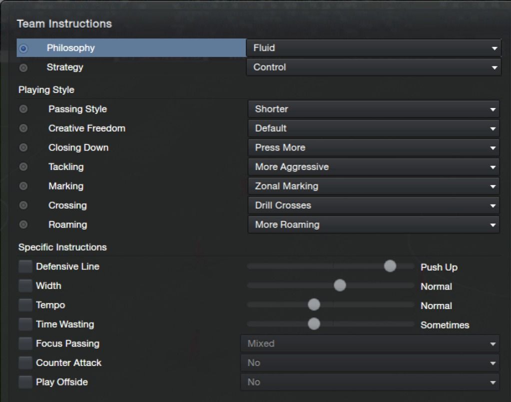Click the Philosophy row label
The image size is (511, 402).
(71, 48)
